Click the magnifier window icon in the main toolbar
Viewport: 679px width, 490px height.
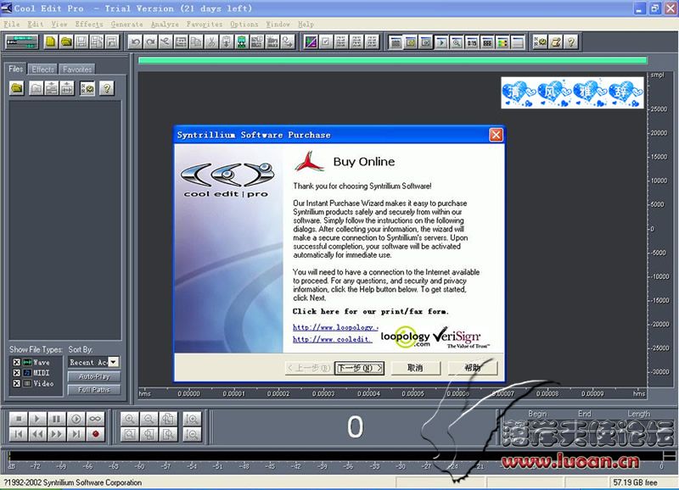[457, 42]
